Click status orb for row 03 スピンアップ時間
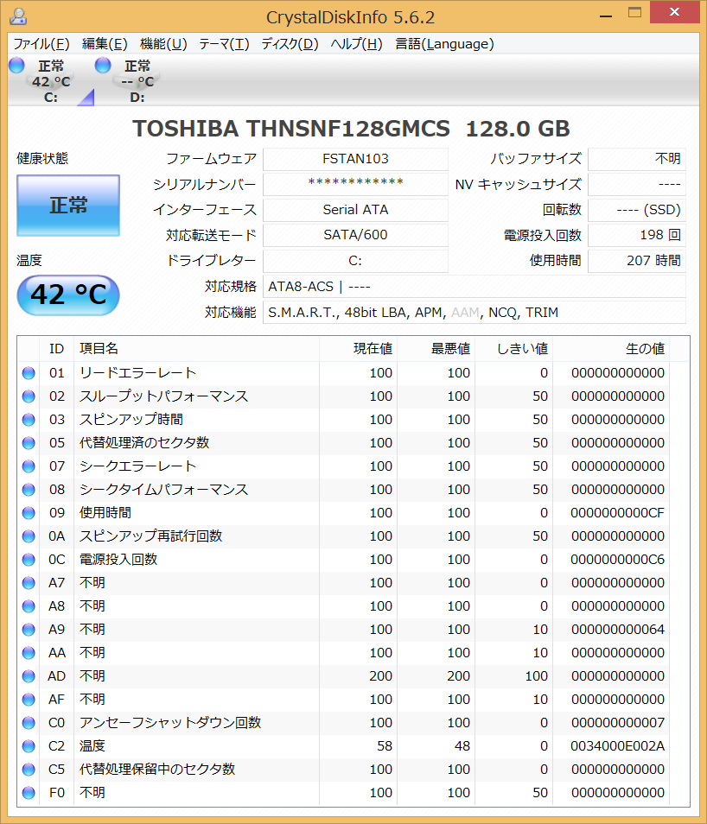This screenshot has width=707, height=824. [29, 420]
